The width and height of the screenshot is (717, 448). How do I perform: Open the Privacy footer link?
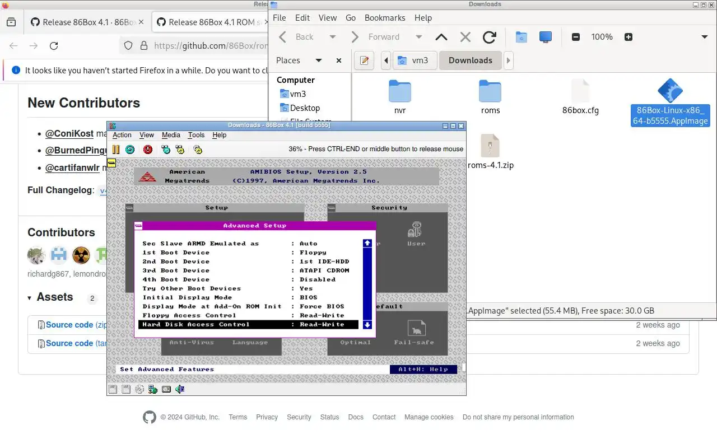click(x=267, y=417)
